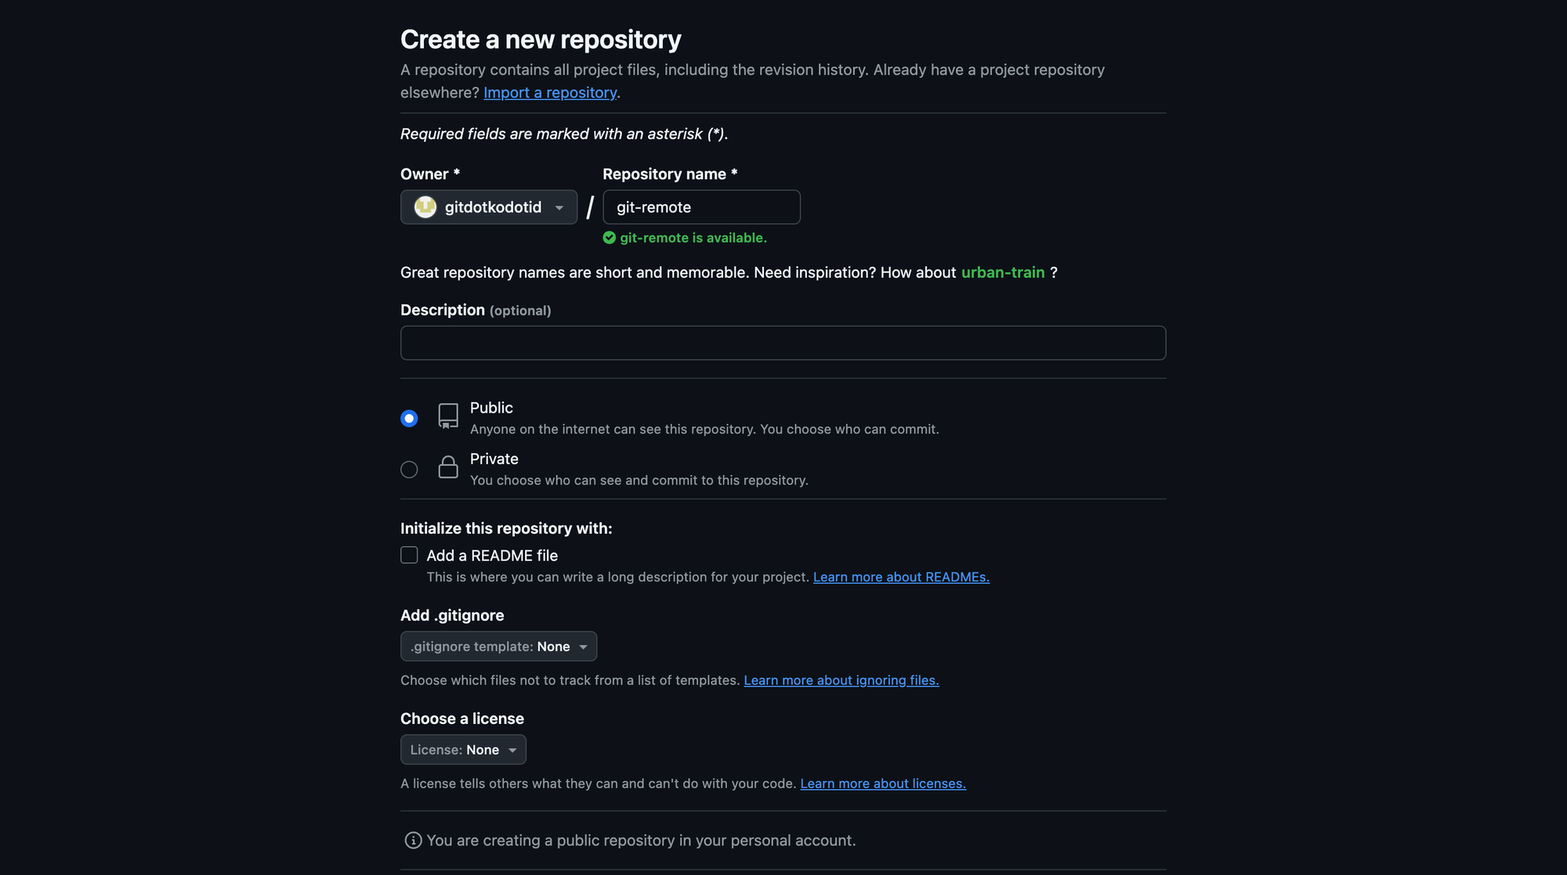Screen dimensions: 1567x875
Task: Click the Public repository book icon
Action: click(448, 416)
